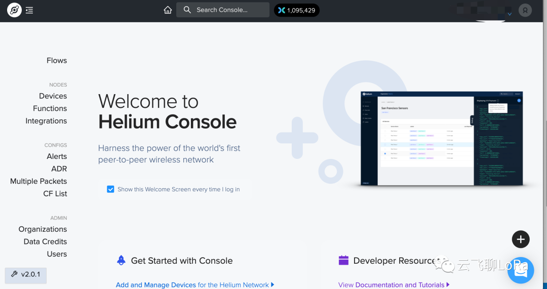The image size is (547, 289).
Task: Open Devices in the sidebar
Action: click(53, 96)
